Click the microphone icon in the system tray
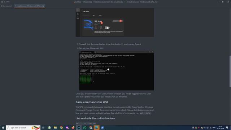The width and height of the screenshot is (231, 130). coord(193,127)
